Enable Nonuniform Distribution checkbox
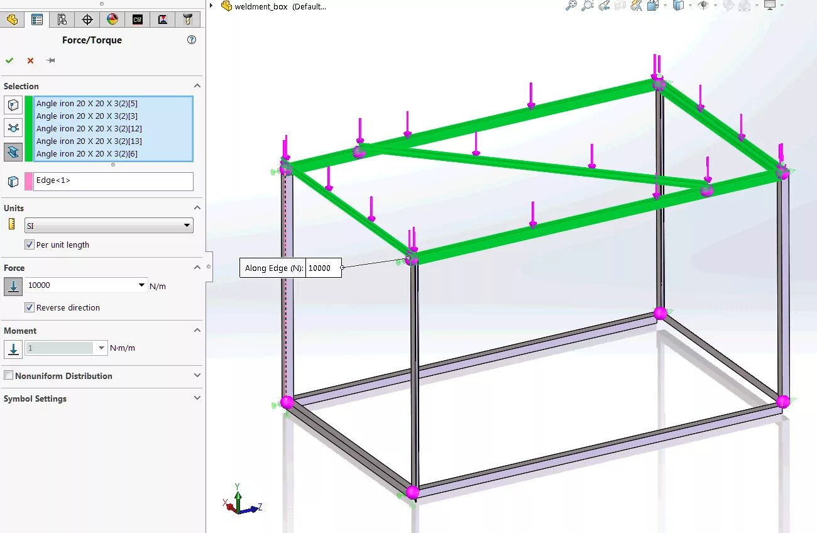The height and width of the screenshot is (533, 817). tap(8, 375)
